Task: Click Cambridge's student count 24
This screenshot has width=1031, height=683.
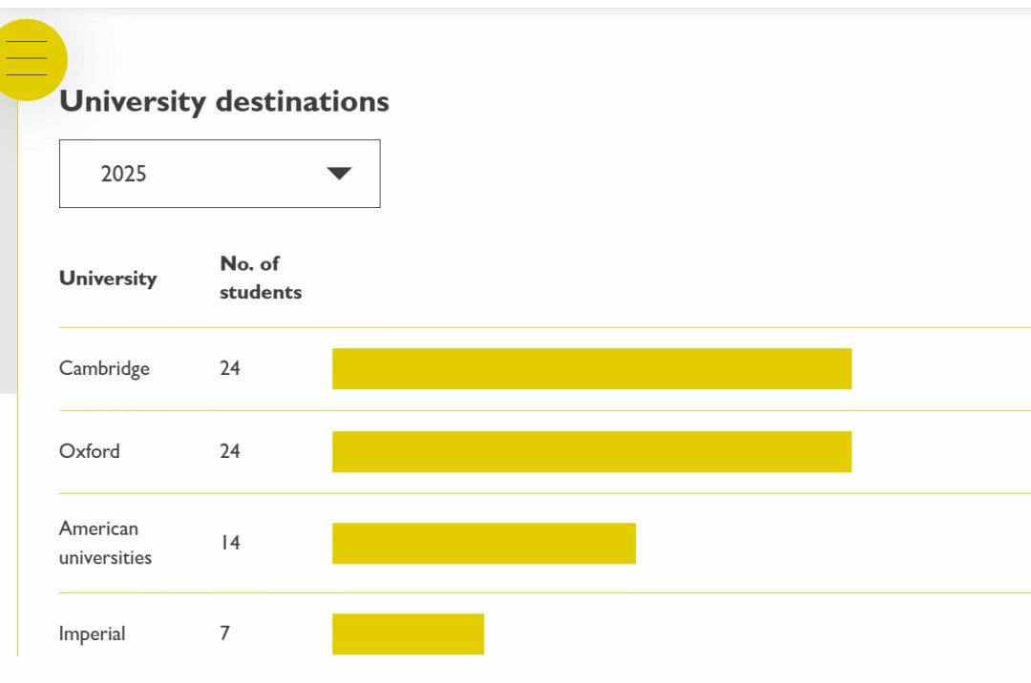Action: click(x=230, y=368)
